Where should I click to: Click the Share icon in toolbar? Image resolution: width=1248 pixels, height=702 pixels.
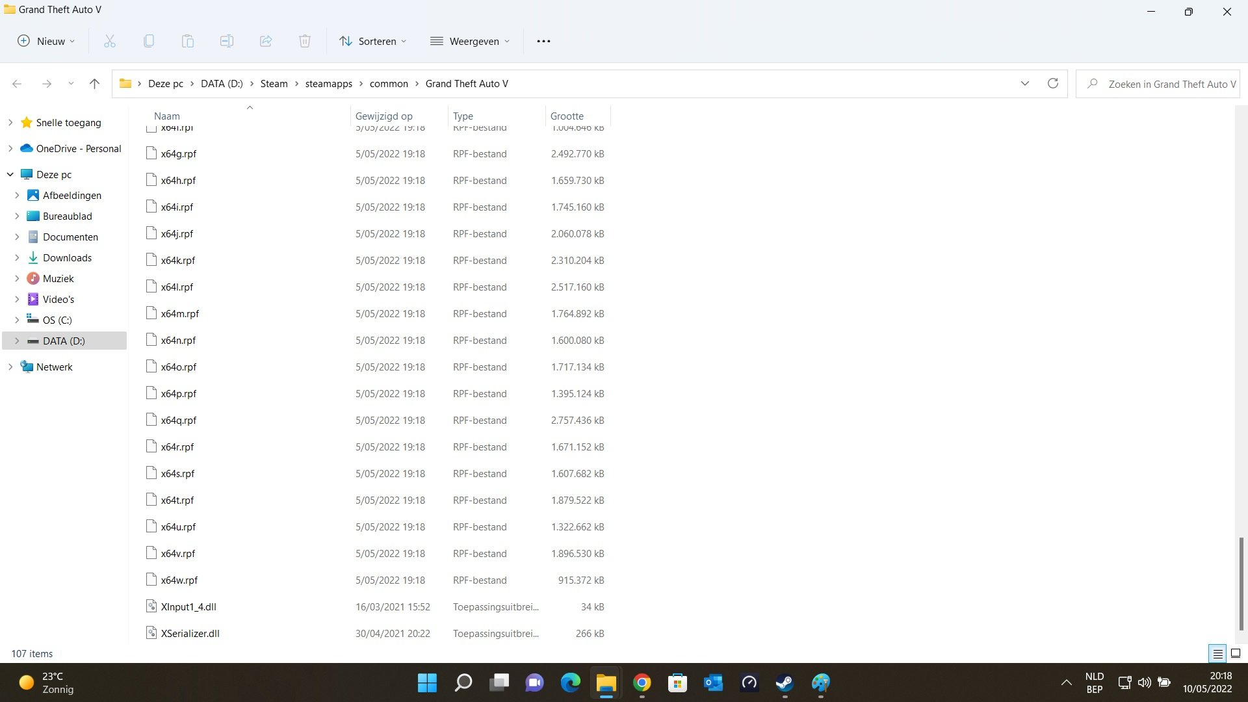[x=266, y=41]
